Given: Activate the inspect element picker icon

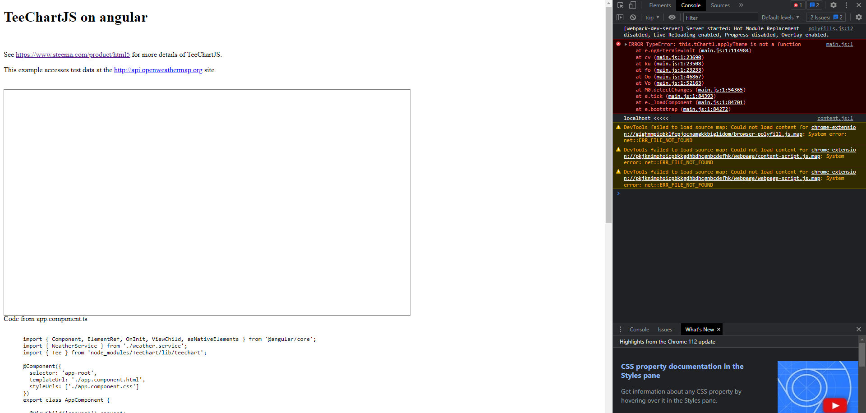Looking at the screenshot, I should (x=621, y=5).
